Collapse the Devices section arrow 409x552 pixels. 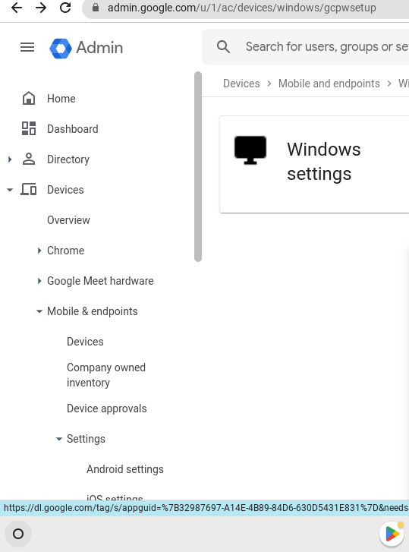point(10,190)
